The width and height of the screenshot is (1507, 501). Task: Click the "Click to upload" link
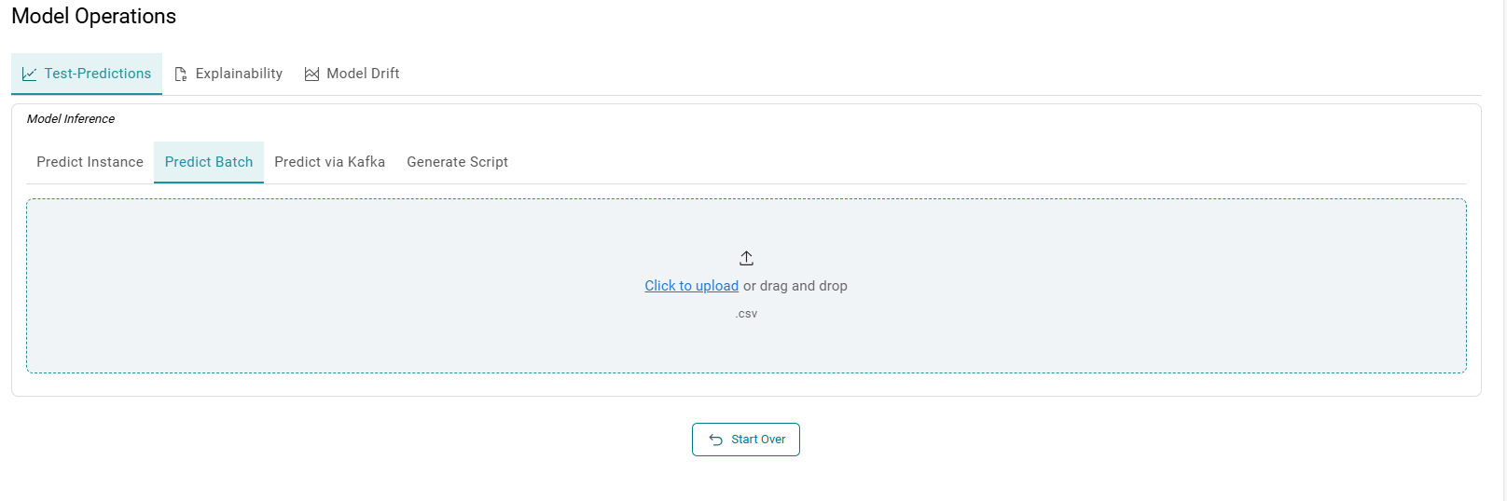(x=691, y=286)
